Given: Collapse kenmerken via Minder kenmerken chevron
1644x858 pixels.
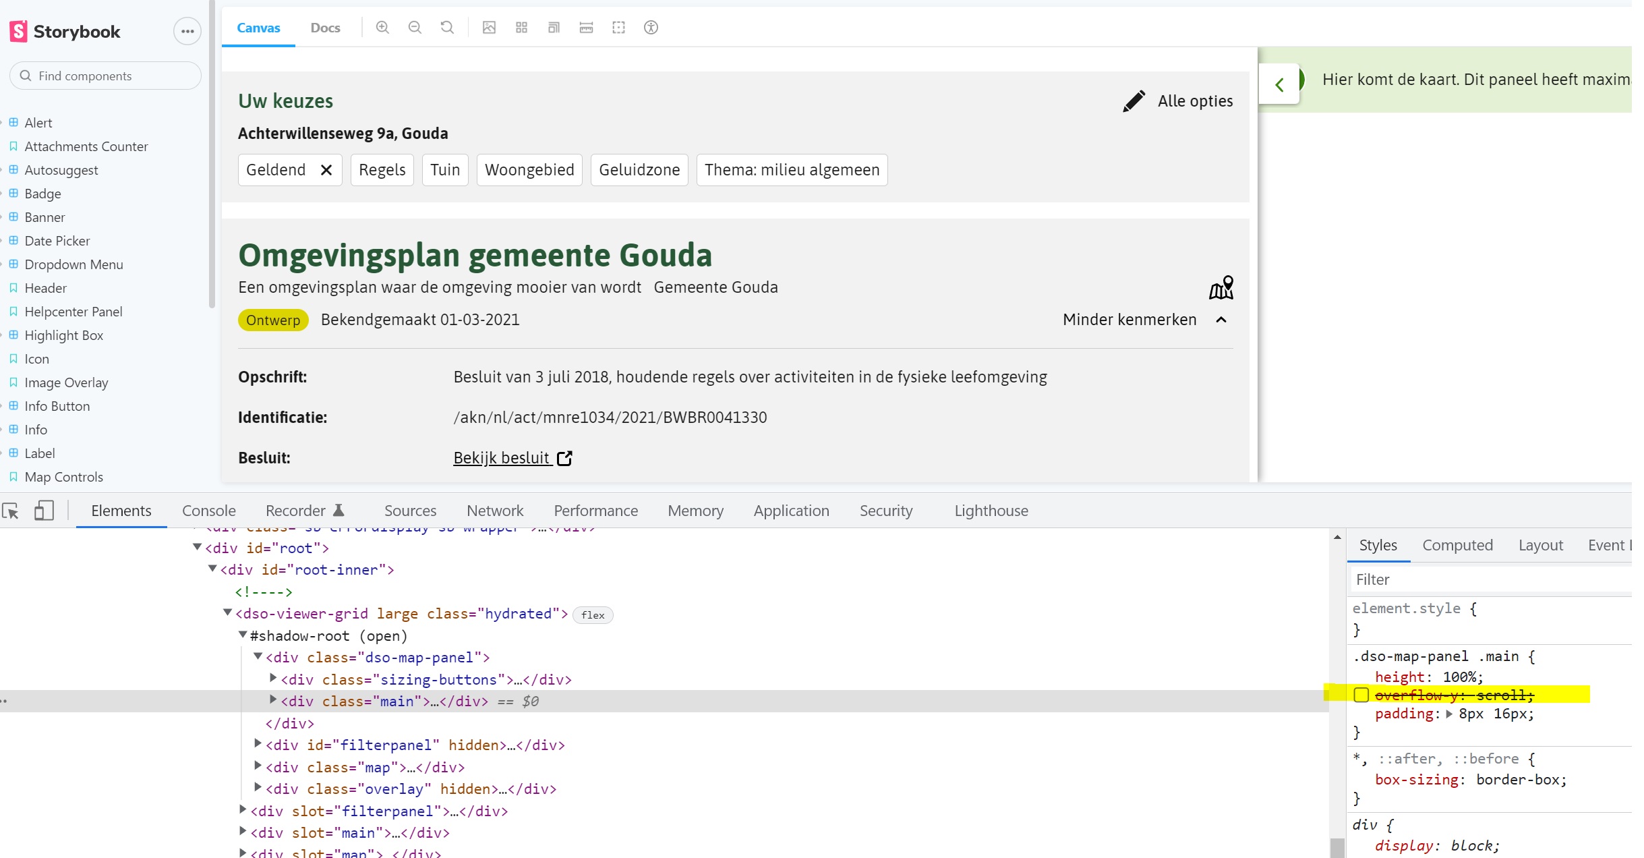Looking at the screenshot, I should (x=1221, y=320).
